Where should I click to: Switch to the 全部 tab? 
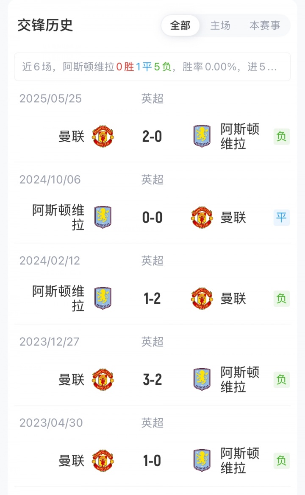tap(180, 25)
